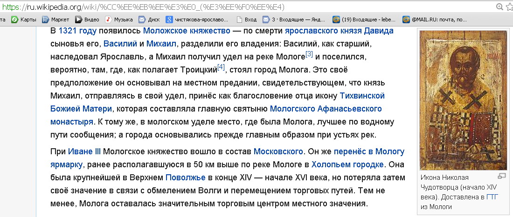
Task: Jump to footnote reference [3]
Action: coord(309,54)
